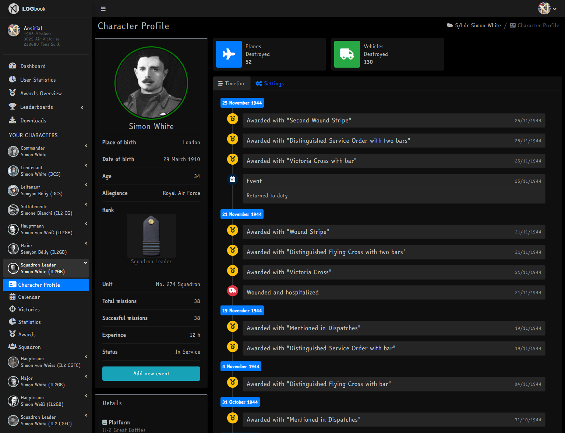Screen dimensions: 565x433
Task: Open the user avatar dropdown at top right
Action: click(547, 8)
